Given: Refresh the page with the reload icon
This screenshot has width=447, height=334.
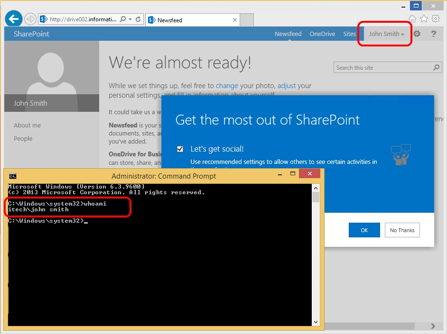Looking at the screenshot, I should [x=138, y=19].
